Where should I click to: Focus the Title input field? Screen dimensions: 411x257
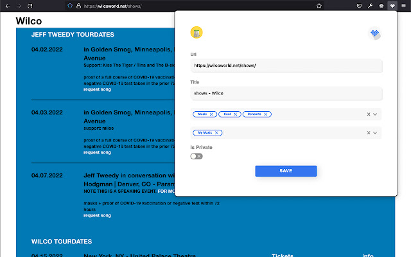coord(286,93)
